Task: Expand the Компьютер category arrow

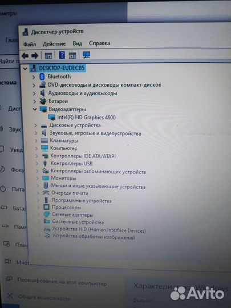Action: tap(37, 148)
